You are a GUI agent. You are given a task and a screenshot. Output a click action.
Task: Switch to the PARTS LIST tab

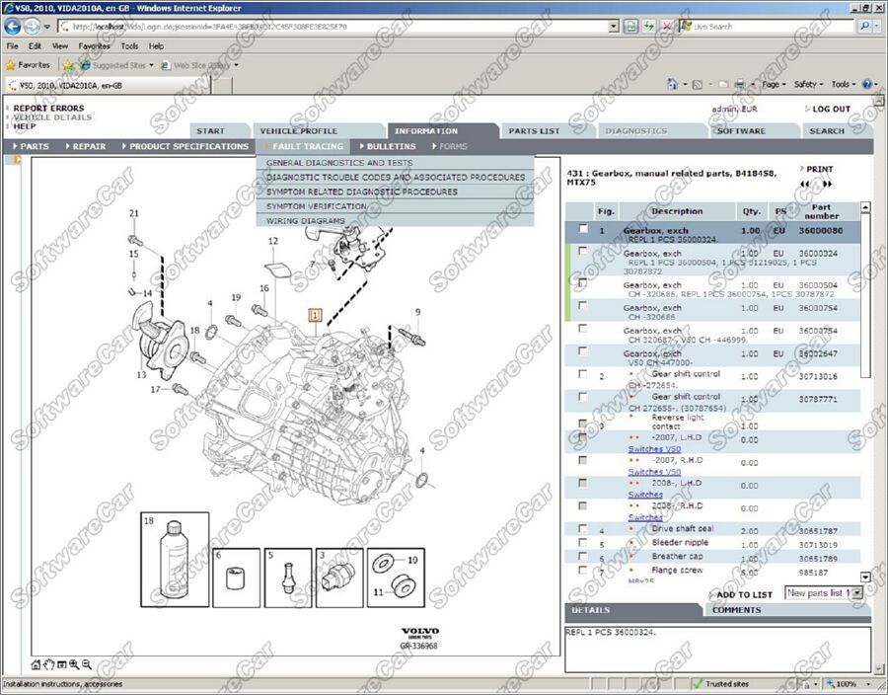(534, 130)
